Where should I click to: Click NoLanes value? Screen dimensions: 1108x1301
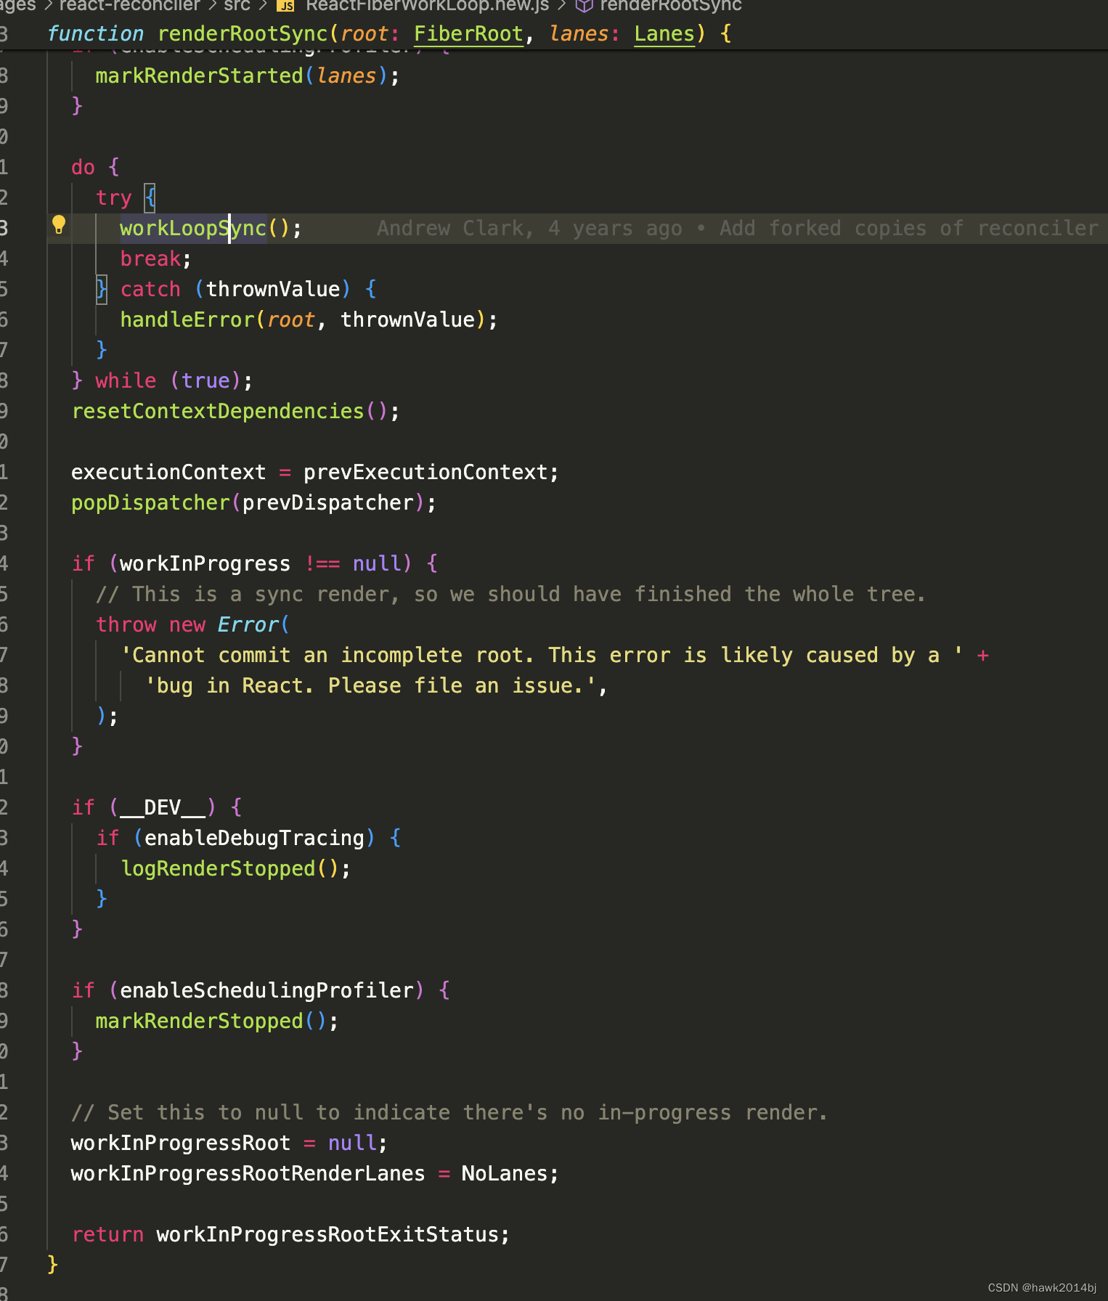pyautogui.click(x=504, y=1173)
